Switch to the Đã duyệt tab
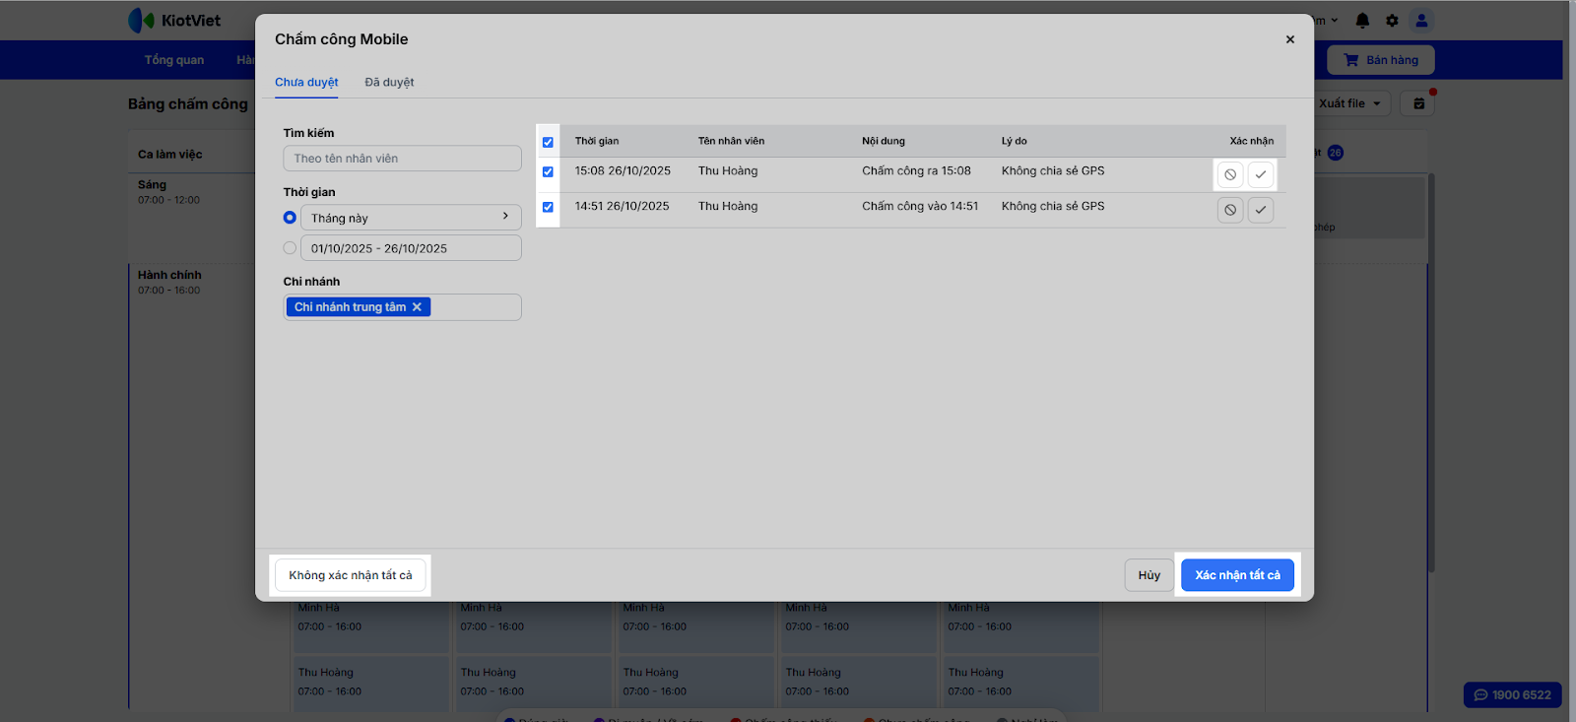The width and height of the screenshot is (1576, 722). pos(389,83)
